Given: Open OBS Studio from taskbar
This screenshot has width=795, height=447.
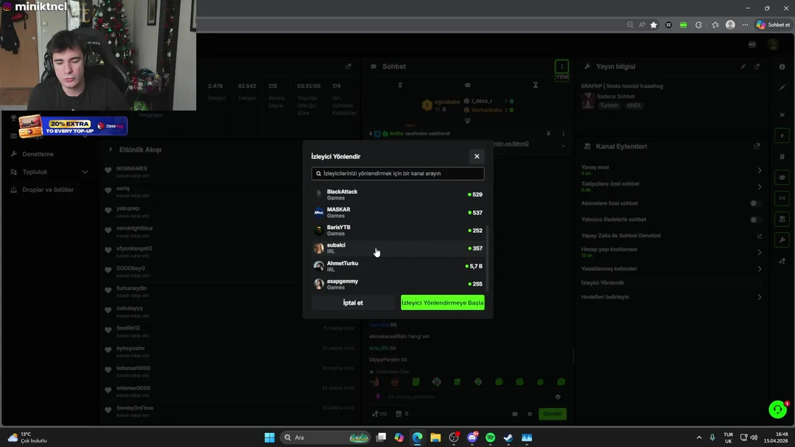Looking at the screenshot, I should pos(454,438).
